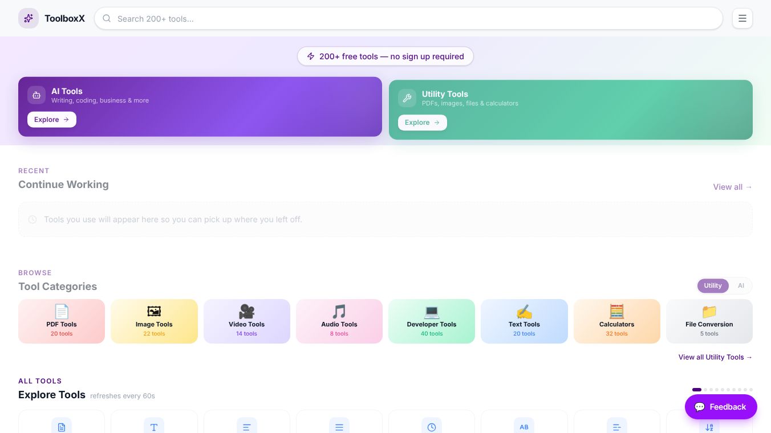The height and width of the screenshot is (433, 771).
Task: Switch category toggle to AI
Action: pos(741,285)
